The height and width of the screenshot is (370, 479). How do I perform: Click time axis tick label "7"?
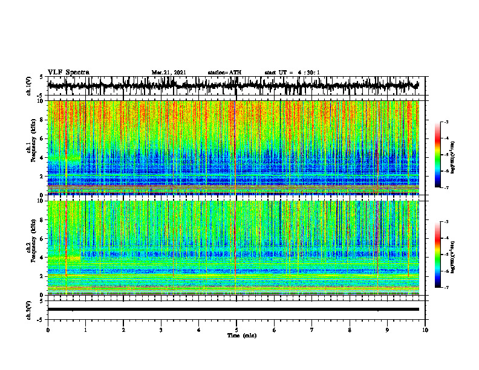pos(312,330)
